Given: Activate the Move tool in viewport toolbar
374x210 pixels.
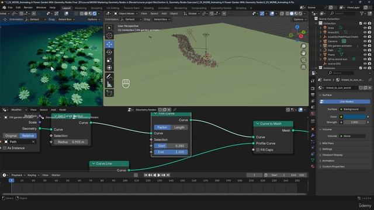Looking at the screenshot, I should pos(109,44).
